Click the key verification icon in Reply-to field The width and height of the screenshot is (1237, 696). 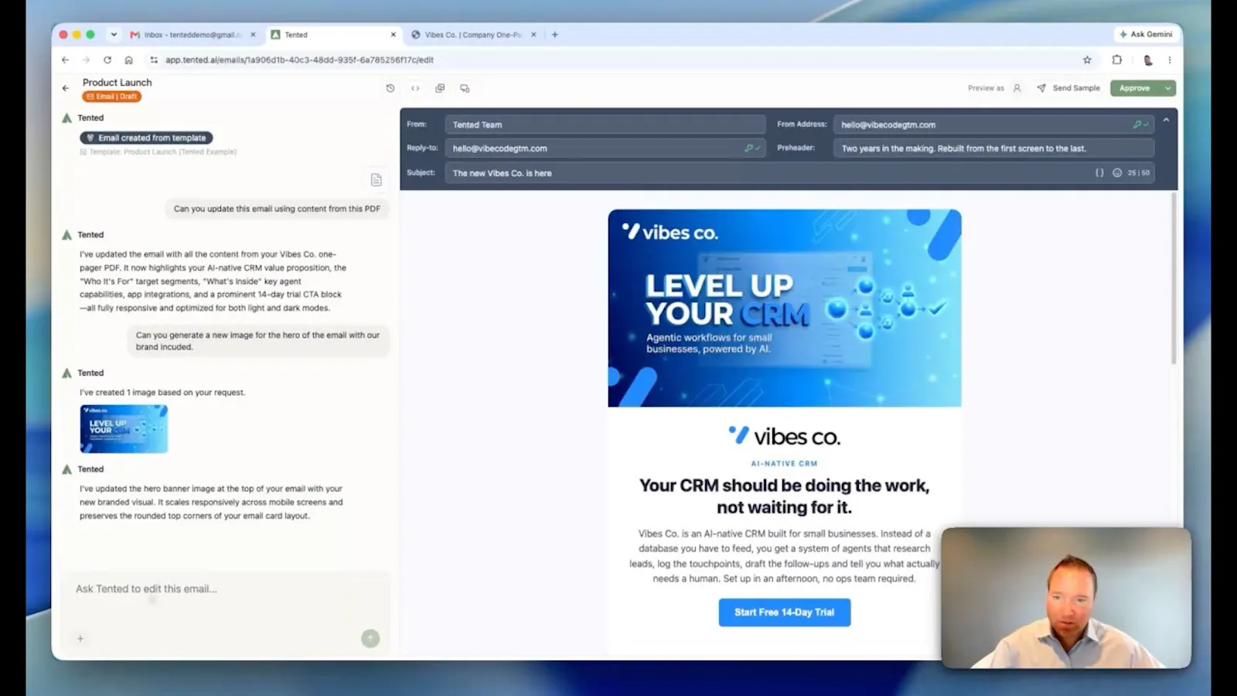750,148
